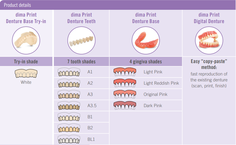Click the 7 tooth shades heading
Screen dimensions: 236x145
81,62
